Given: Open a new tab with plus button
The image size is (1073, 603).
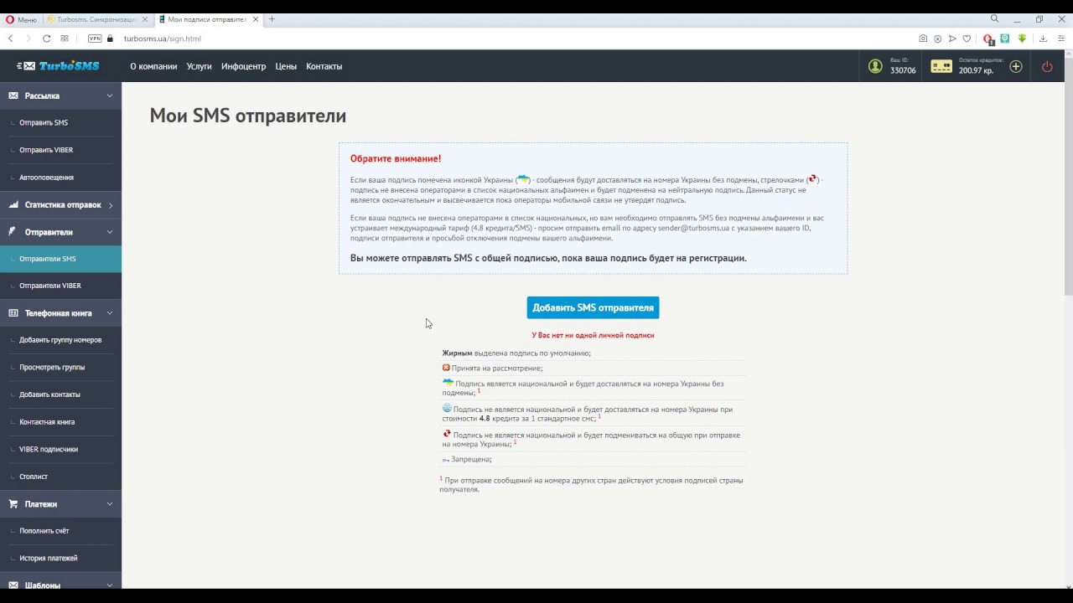Looking at the screenshot, I should click(272, 19).
